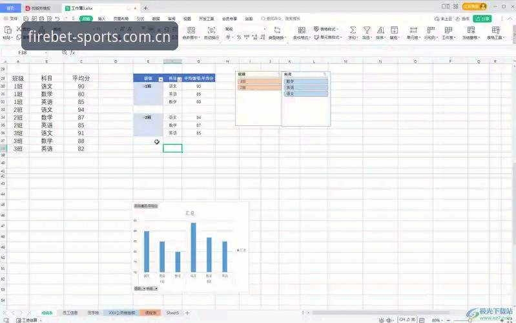The width and height of the screenshot is (516, 323).
Task: Toggle 语文 item in the 科目 slicer
Action: (x=305, y=94)
